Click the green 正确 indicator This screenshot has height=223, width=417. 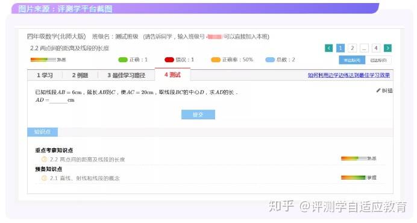coord(123,60)
